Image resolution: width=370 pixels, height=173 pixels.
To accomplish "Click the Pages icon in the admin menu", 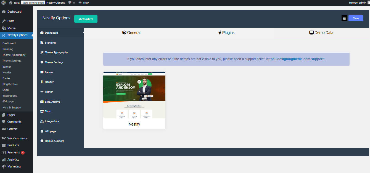I will tap(4, 115).
